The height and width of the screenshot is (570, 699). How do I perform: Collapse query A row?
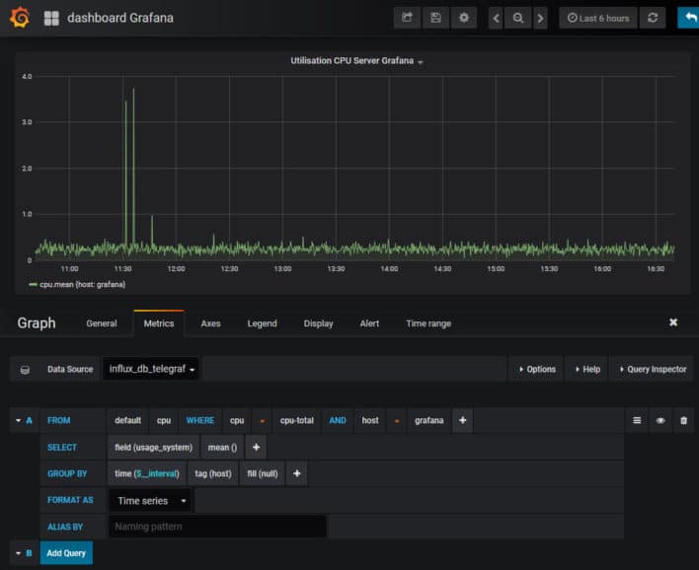tap(19, 420)
